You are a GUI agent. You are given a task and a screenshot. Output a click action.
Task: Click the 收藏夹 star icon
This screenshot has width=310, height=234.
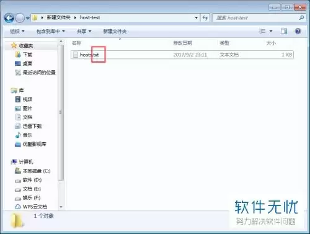[14, 45]
